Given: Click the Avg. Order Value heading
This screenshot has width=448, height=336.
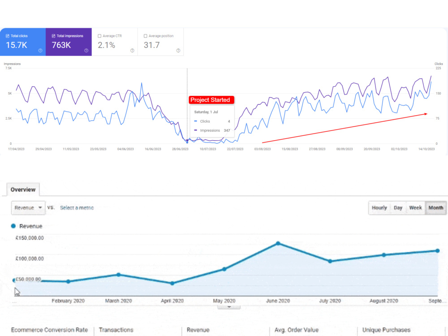Looking at the screenshot, I should coord(296,330).
